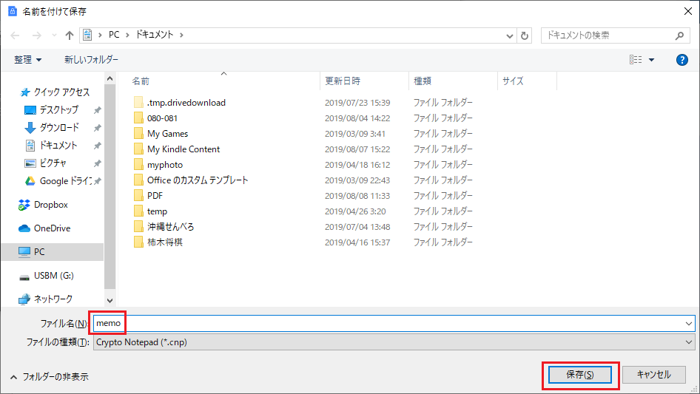Select OneDrive in the navigation pane
Screen dimensions: 700x394
point(52,228)
